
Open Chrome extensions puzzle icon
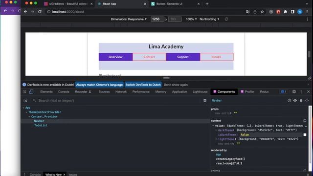286,12
